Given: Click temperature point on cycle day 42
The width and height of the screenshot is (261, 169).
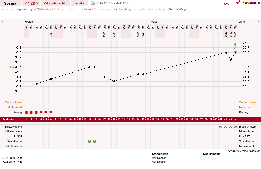Looking at the screenshot, I should [226, 52].
